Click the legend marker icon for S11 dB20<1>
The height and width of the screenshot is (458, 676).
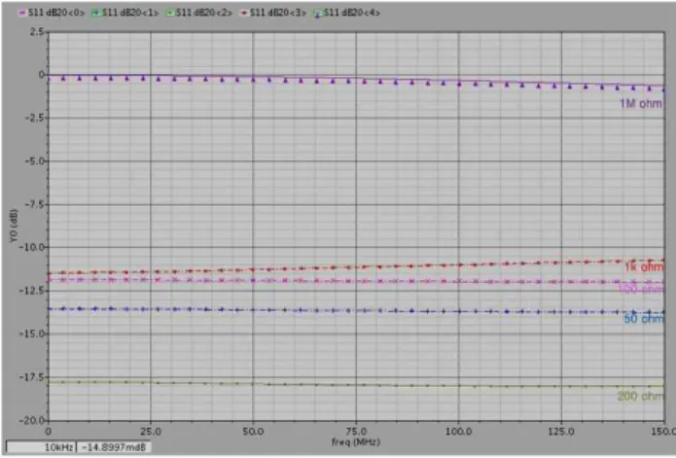pos(95,13)
